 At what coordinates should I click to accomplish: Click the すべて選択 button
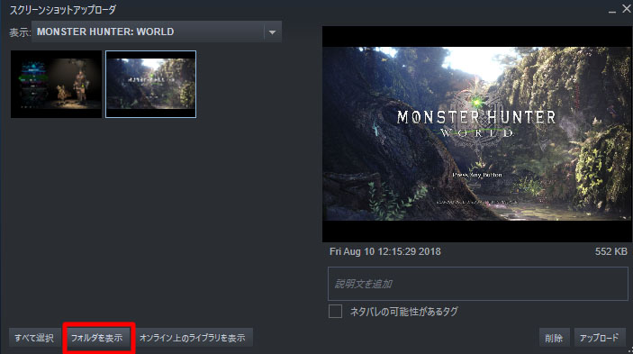34,338
